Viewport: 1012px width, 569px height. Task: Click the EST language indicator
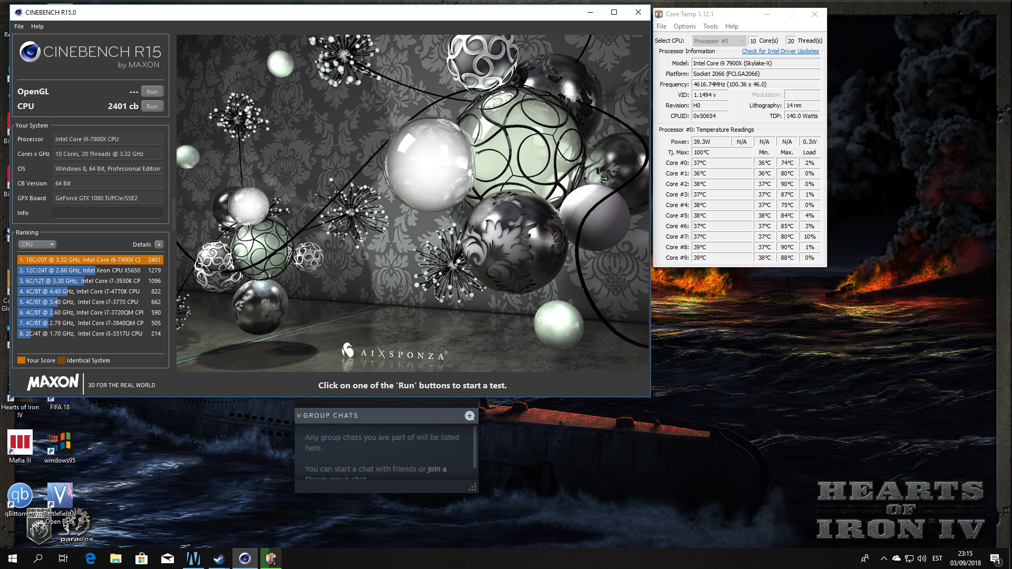pos(937,558)
